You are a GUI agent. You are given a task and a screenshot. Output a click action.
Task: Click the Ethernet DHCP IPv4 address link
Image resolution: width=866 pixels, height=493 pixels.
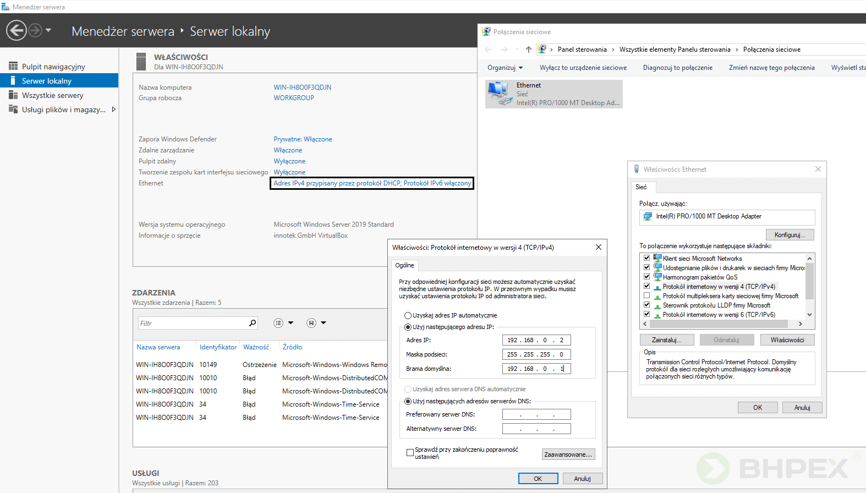coord(372,183)
